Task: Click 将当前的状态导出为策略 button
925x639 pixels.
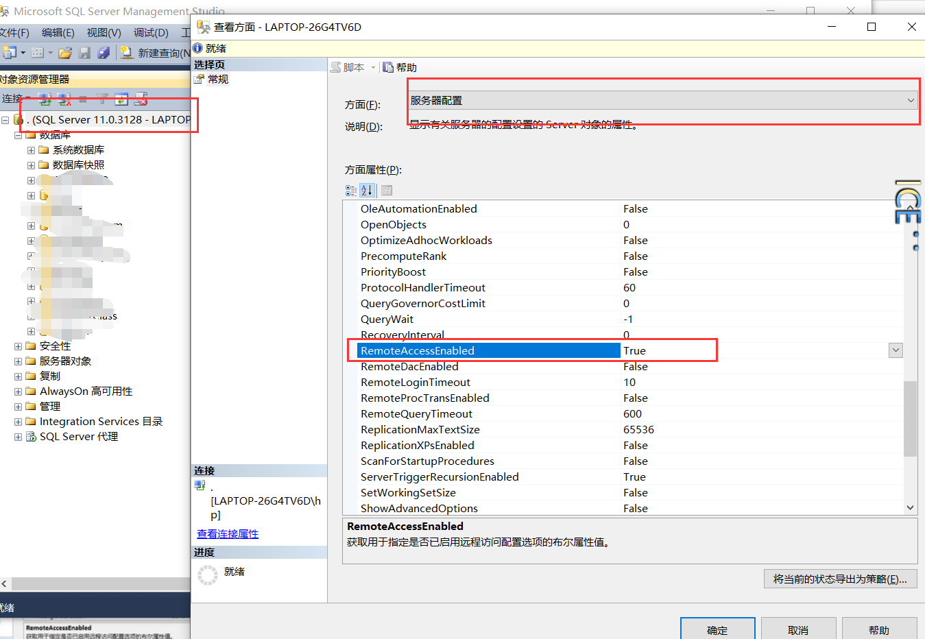Action: tap(840, 579)
